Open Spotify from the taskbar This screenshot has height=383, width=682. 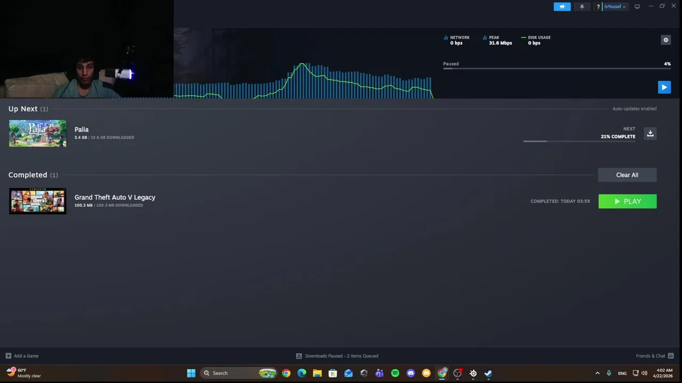click(x=395, y=373)
